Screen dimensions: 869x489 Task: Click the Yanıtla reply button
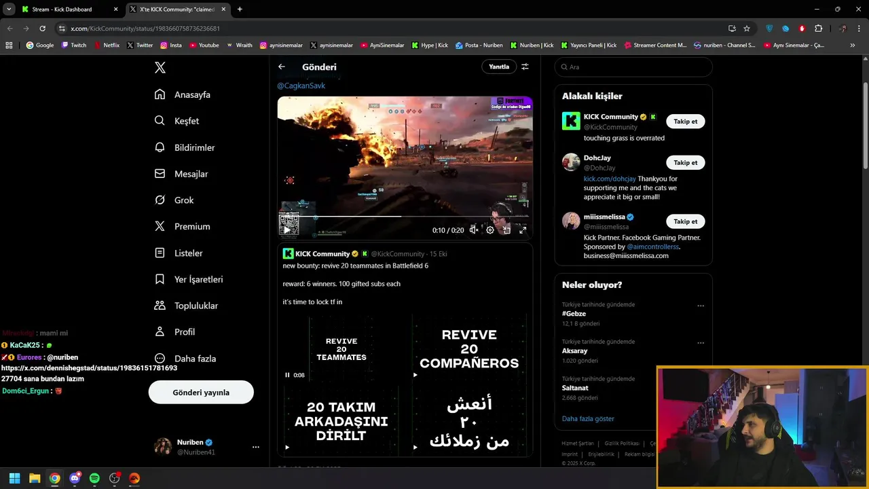click(x=499, y=67)
